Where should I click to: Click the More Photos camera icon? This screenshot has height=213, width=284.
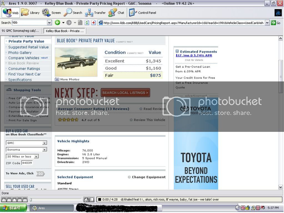pyautogui.click(x=57, y=79)
